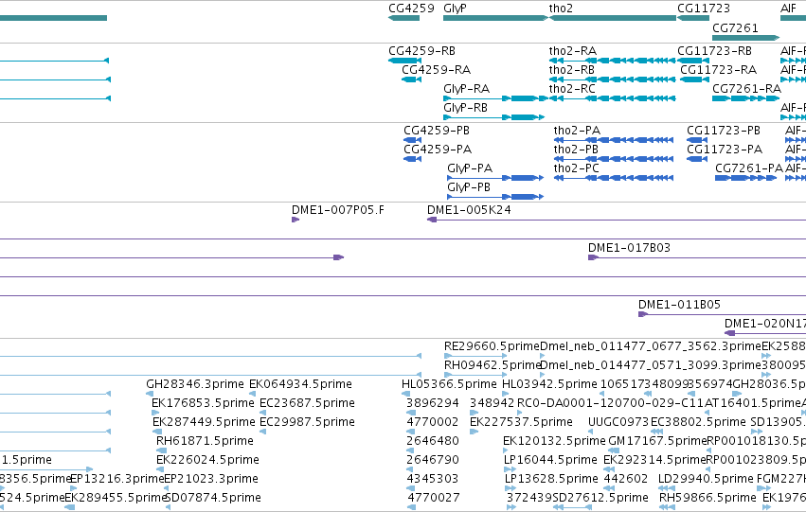The height and width of the screenshot is (512, 806).
Task: Select the CG7261-PA protein label
Action: point(749,168)
